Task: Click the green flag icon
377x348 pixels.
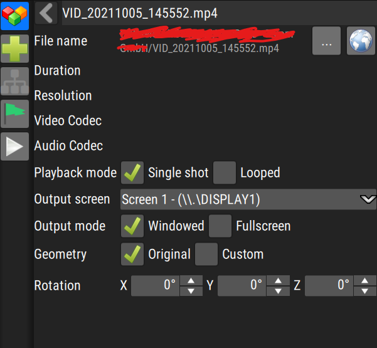Action: coord(14,113)
